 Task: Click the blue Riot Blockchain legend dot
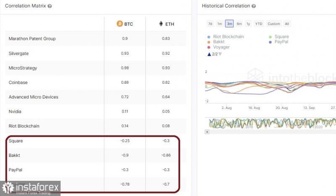point(209,37)
